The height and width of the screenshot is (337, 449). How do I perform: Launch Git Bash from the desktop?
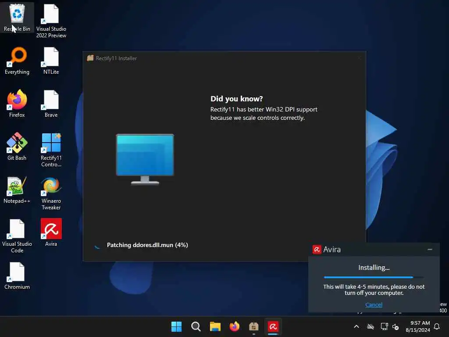[x=17, y=147]
